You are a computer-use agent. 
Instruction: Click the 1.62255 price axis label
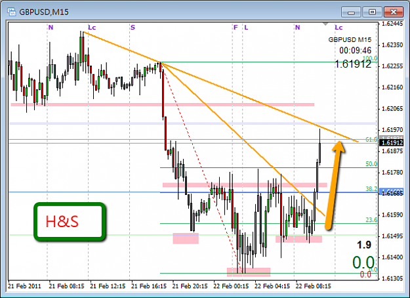point(392,66)
